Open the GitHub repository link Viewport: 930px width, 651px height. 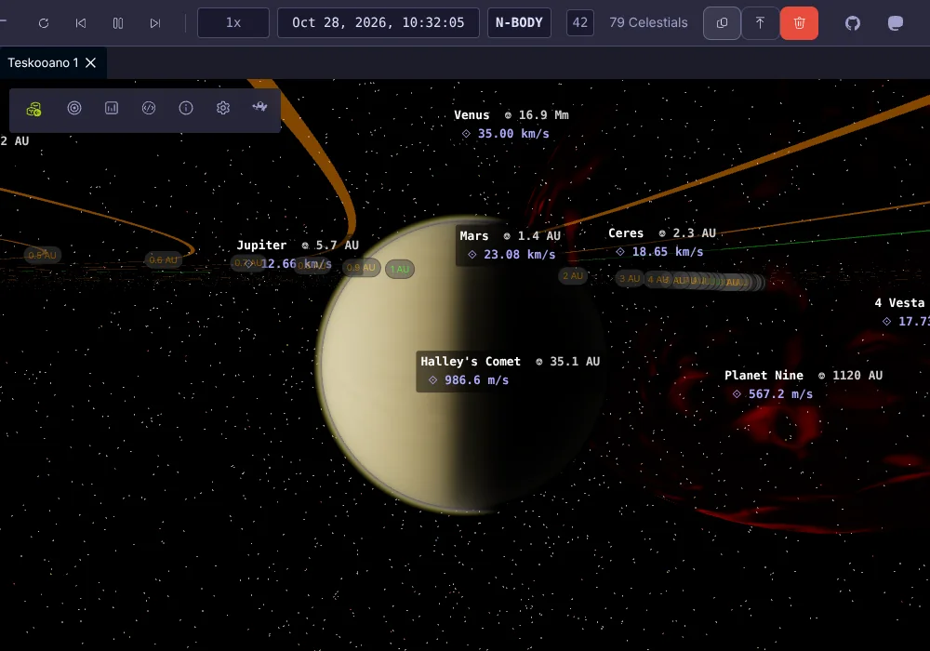coord(852,23)
